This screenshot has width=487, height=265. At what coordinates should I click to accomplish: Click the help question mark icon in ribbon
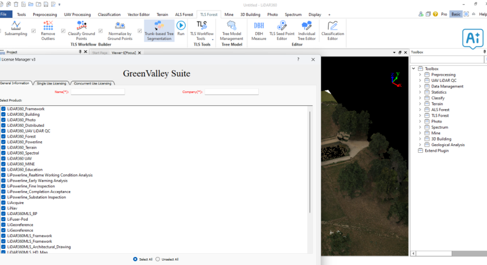tap(435, 14)
